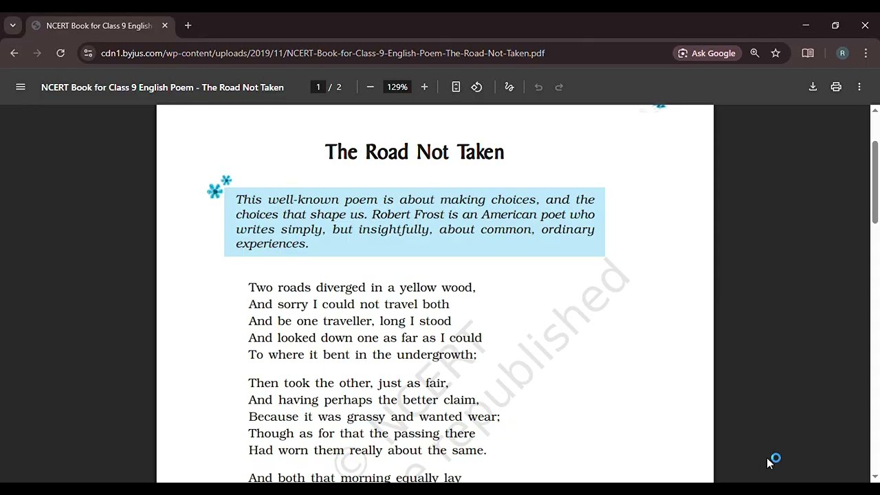Screen dimensions: 880x495
Task: Click the zoom in plus button
Action: (x=424, y=87)
